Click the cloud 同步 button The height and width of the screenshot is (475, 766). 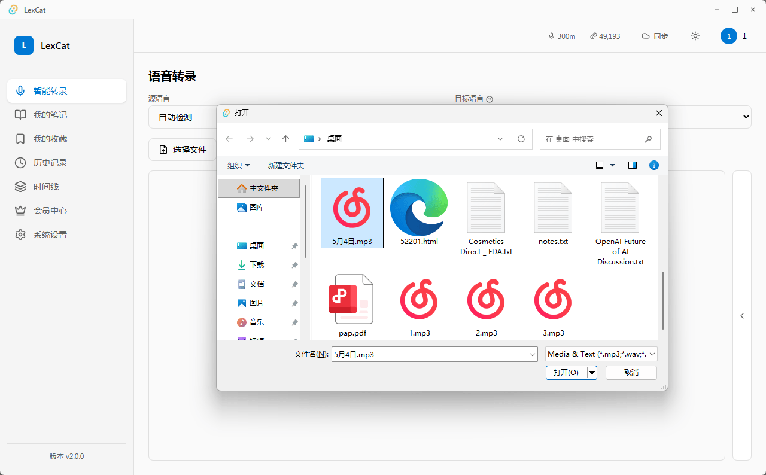pyautogui.click(x=655, y=36)
